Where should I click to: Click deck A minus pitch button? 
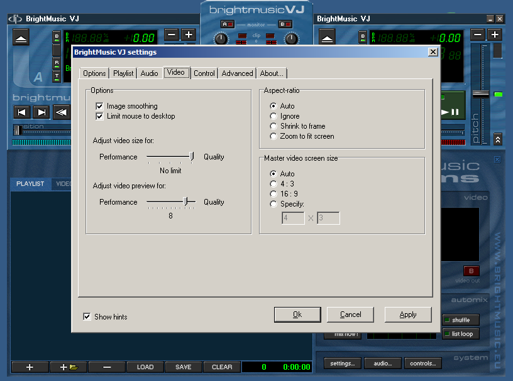coord(172,35)
